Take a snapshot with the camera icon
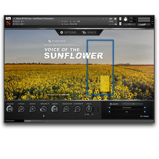This screenshot has height=159, width=159. point(111,19)
